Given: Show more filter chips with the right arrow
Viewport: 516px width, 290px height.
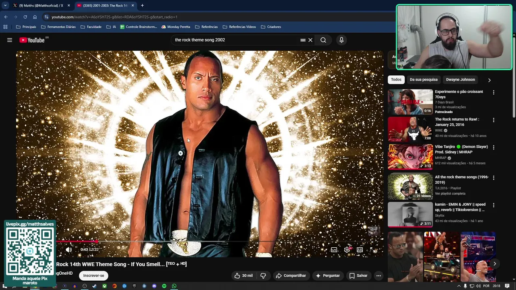Looking at the screenshot, I should point(489,80).
